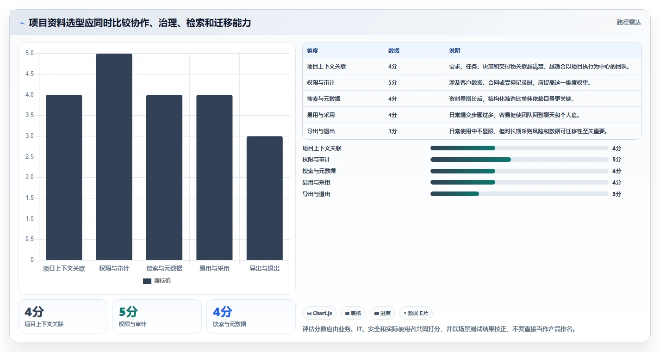Click the description starting 涉及客户数据
660x352 pixels.
(x=520, y=83)
